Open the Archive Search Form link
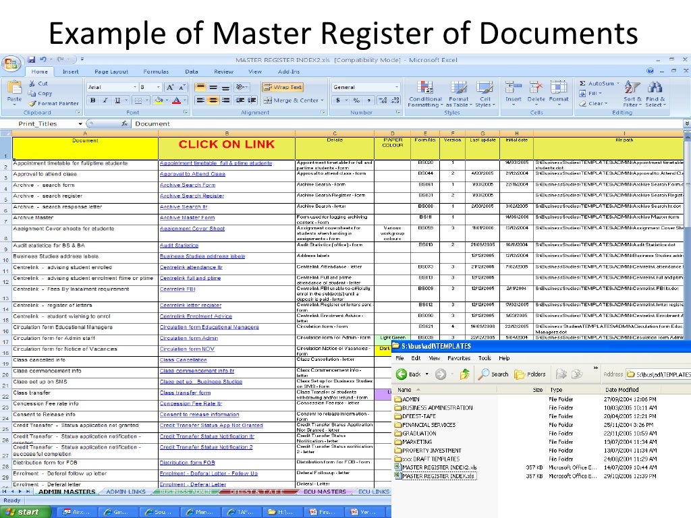Image resolution: width=691 pixels, height=518 pixels. click(188, 185)
